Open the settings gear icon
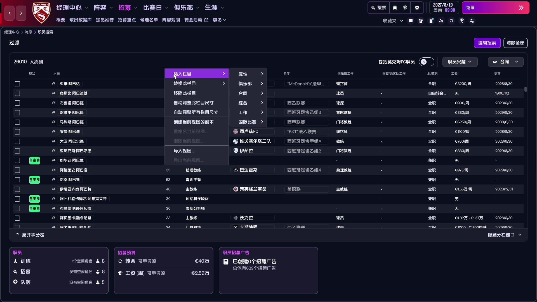Screen dimensions: 537x302 click(x=417, y=8)
